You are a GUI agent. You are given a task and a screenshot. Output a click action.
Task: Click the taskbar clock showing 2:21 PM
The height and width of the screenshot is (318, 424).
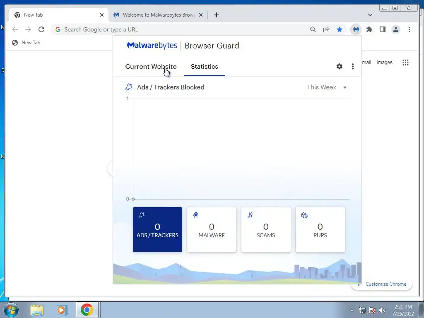pyautogui.click(x=403, y=310)
